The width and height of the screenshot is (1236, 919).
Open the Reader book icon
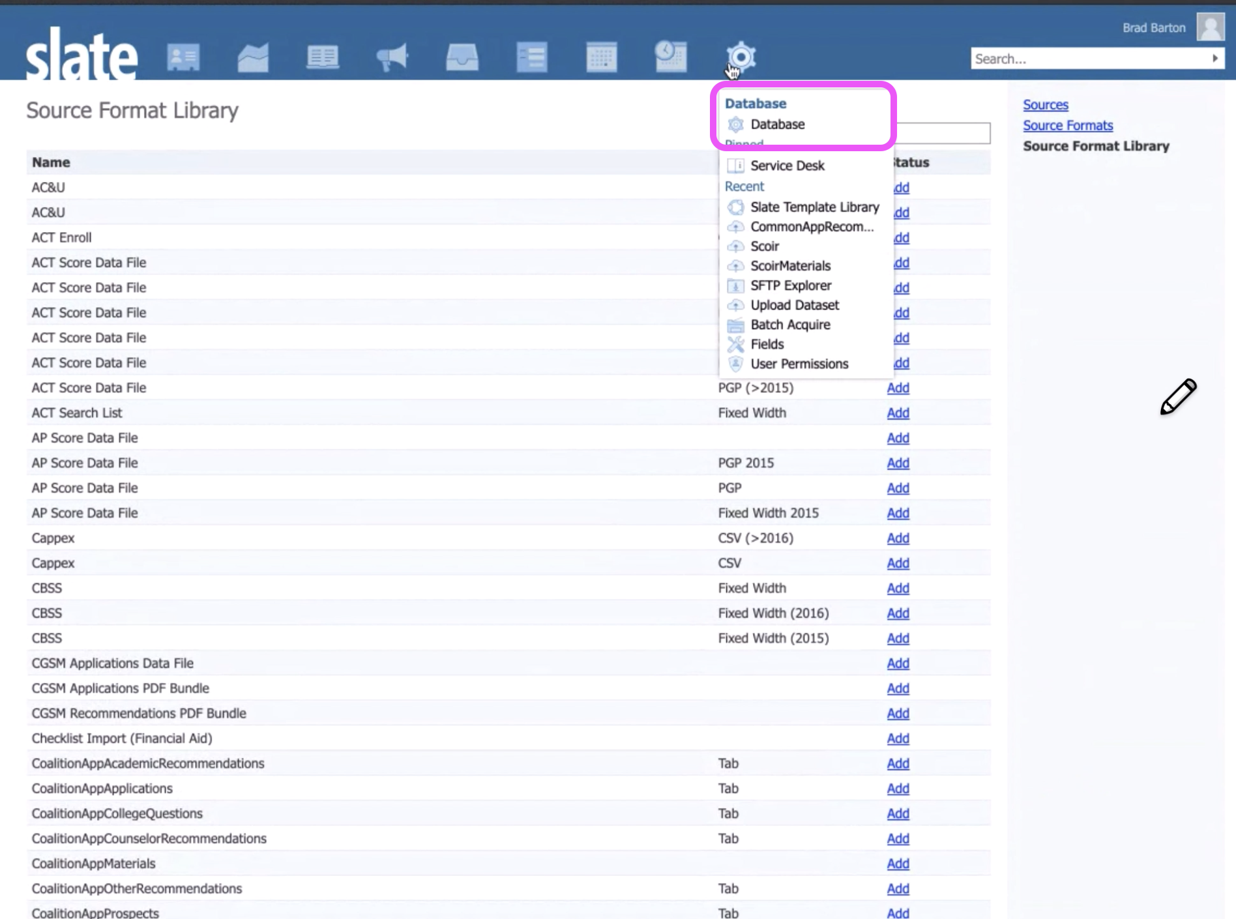point(323,57)
